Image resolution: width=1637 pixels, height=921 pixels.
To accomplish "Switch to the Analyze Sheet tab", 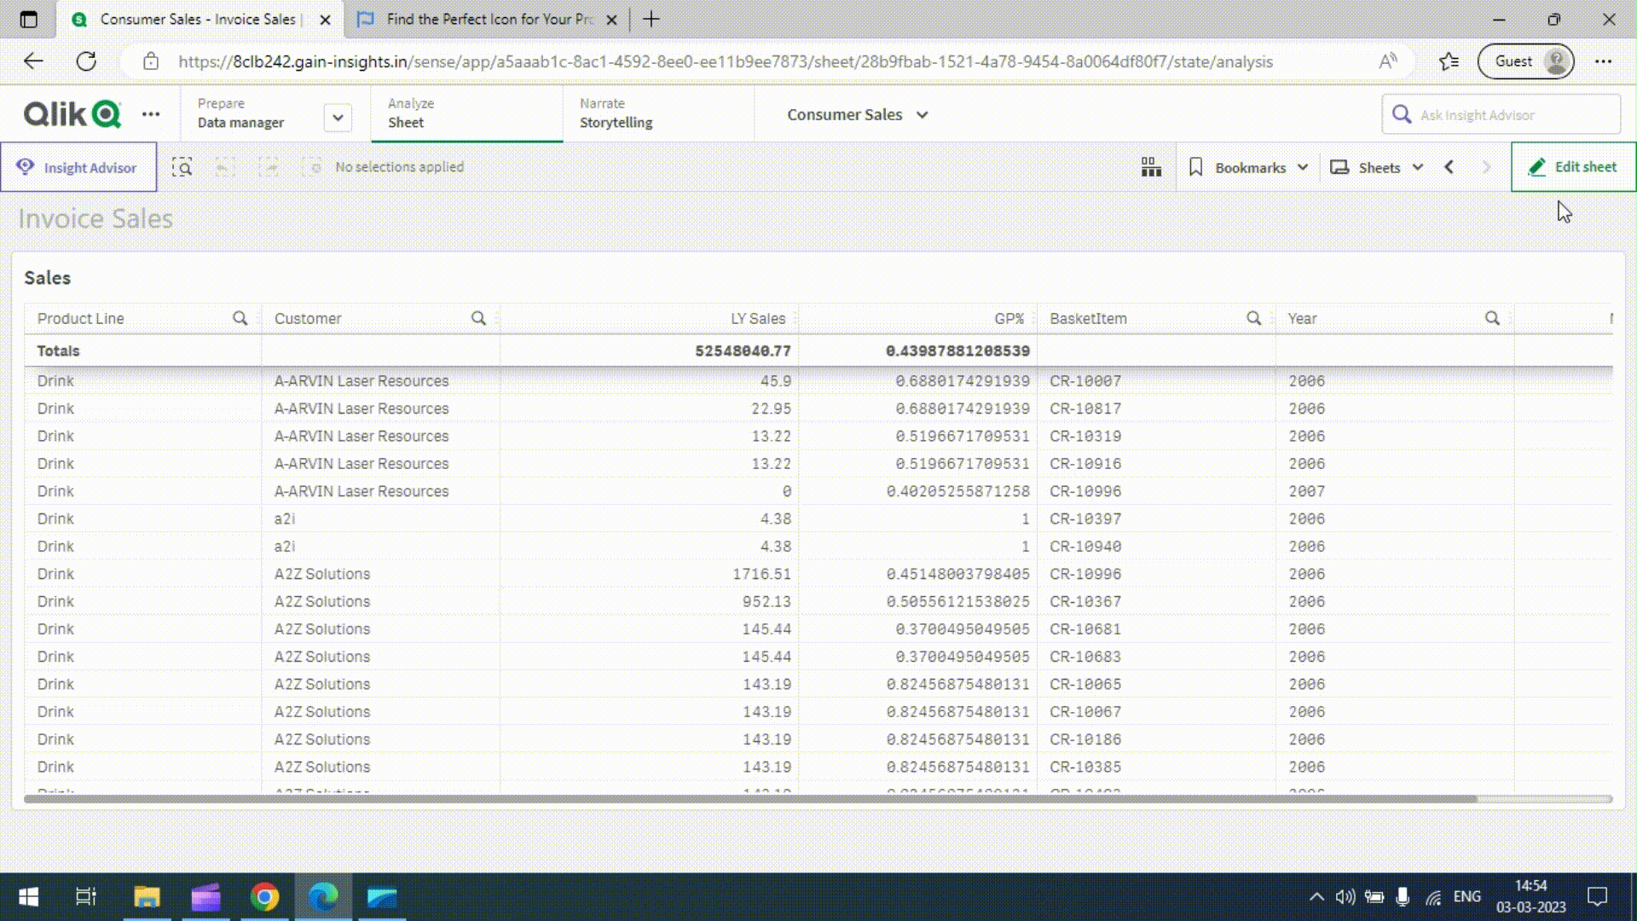I will (466, 113).
